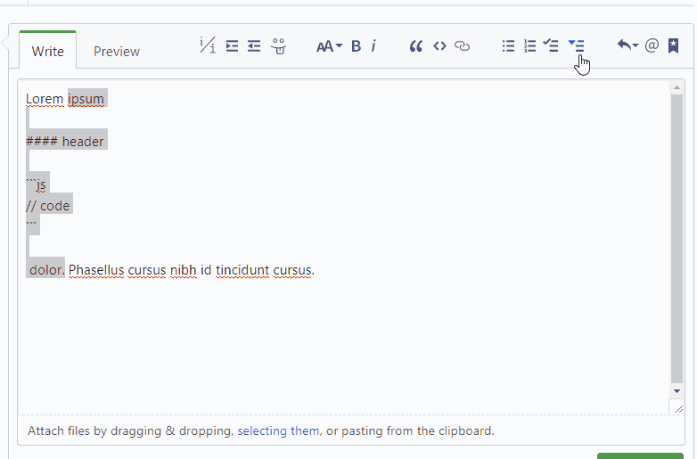
Task: Open the emoji picker icon
Action: pos(279,45)
